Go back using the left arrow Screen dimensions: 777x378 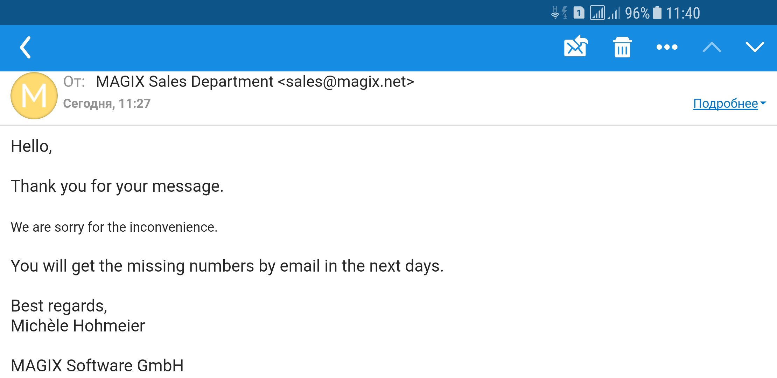(x=26, y=47)
